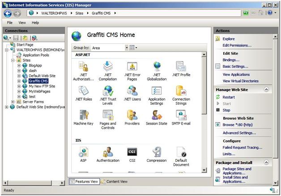
Task: Click the Connections horizontal scrollbar
Action: coord(30,183)
